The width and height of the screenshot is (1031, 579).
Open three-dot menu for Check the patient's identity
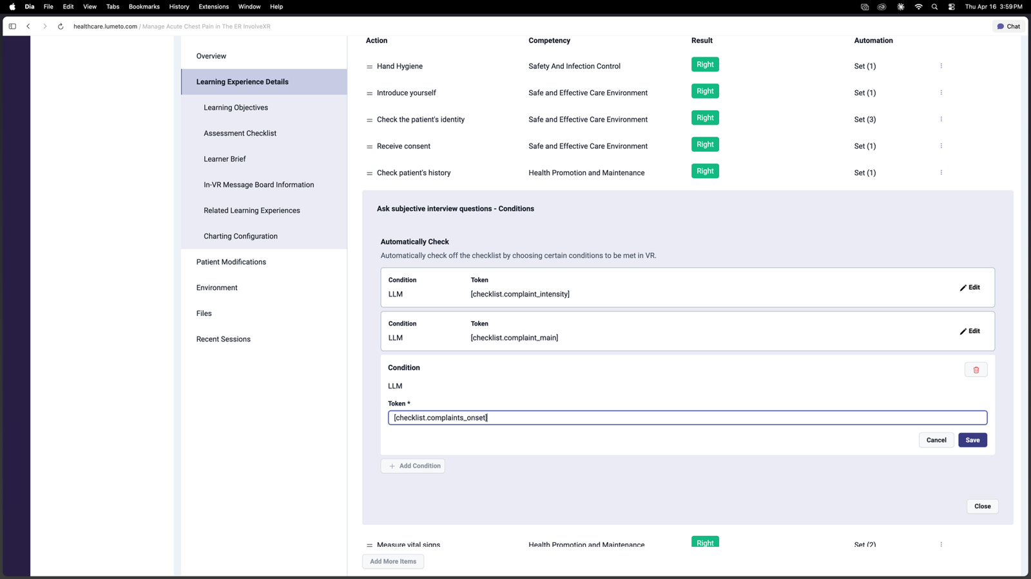tap(941, 119)
